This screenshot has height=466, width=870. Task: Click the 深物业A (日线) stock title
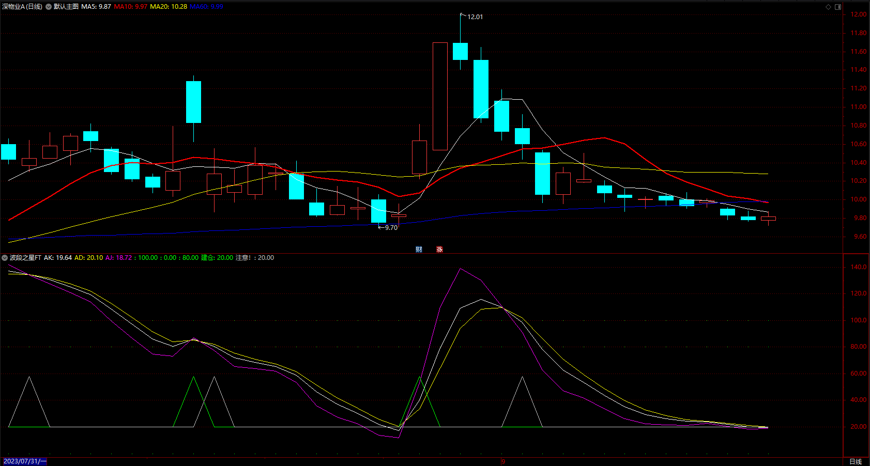[22, 7]
